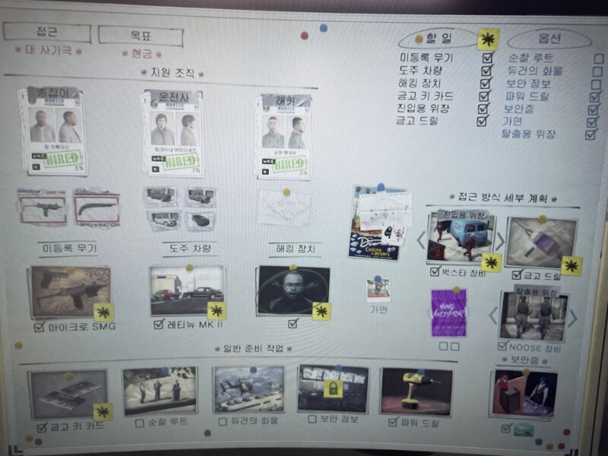
Task: Click the yellow star note on 마이크로 SMG photo
Action: click(104, 312)
